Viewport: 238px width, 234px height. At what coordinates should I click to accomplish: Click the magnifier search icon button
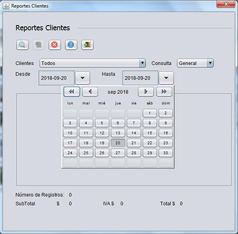point(22,45)
